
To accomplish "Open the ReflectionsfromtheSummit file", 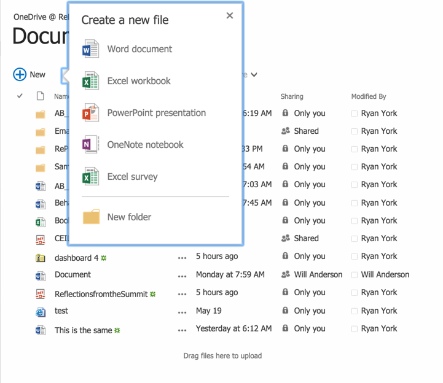I will [101, 294].
